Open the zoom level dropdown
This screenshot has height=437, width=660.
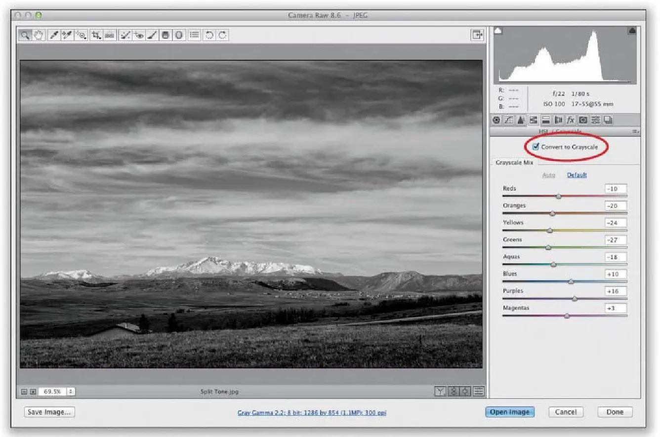(x=70, y=392)
